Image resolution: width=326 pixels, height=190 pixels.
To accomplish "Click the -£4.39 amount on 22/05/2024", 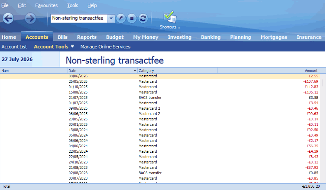I will coord(313,152).
